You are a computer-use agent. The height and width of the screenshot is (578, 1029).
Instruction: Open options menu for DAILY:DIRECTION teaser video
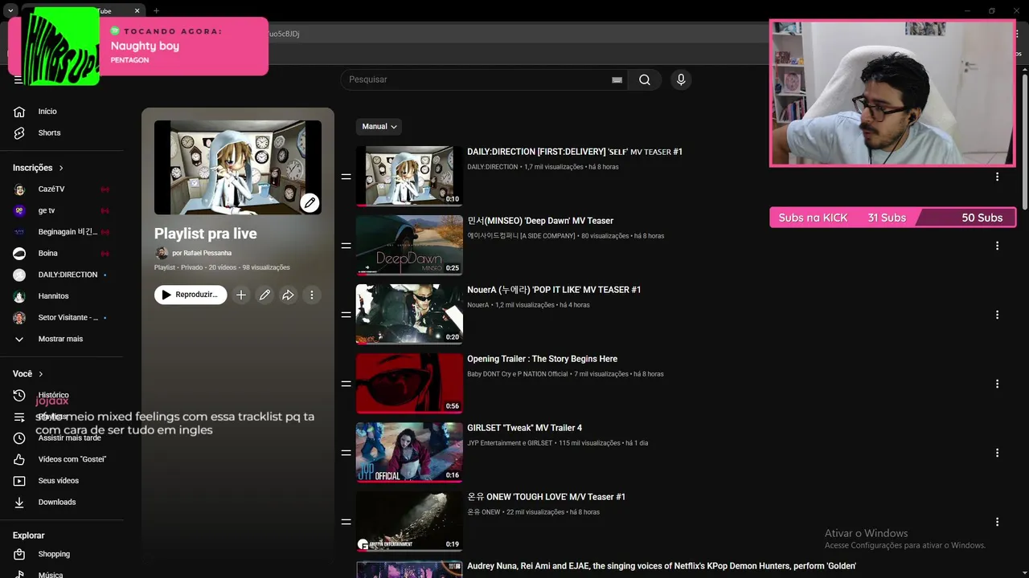[997, 177]
